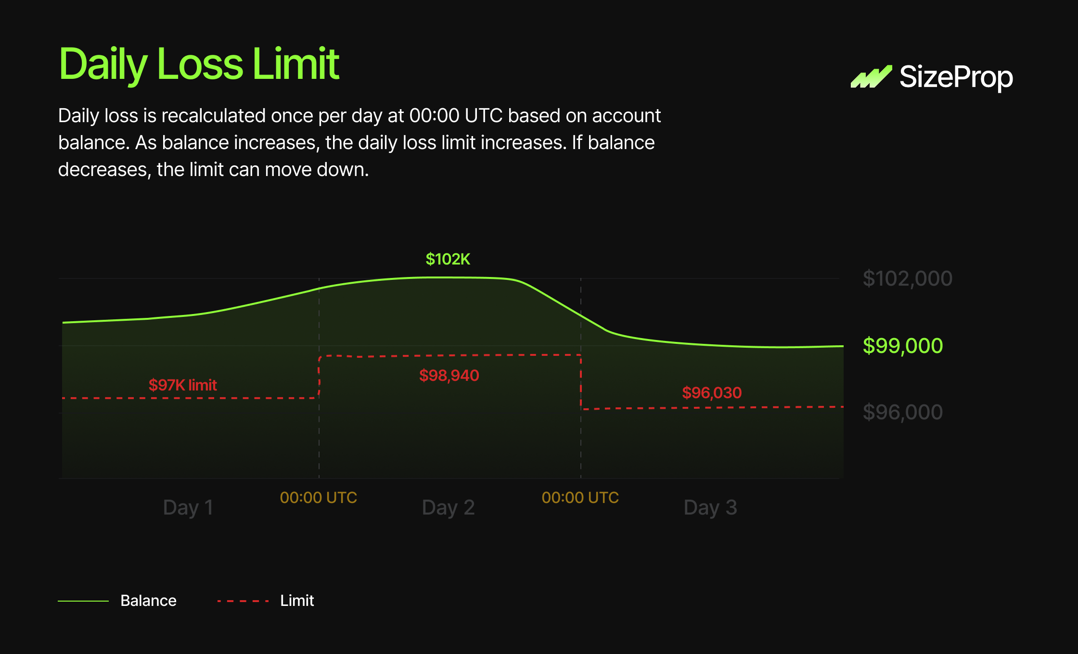This screenshot has height=654, width=1078.
Task: Click 00:00 UTC marker between Day 1 and Day 2
Action: click(x=319, y=497)
